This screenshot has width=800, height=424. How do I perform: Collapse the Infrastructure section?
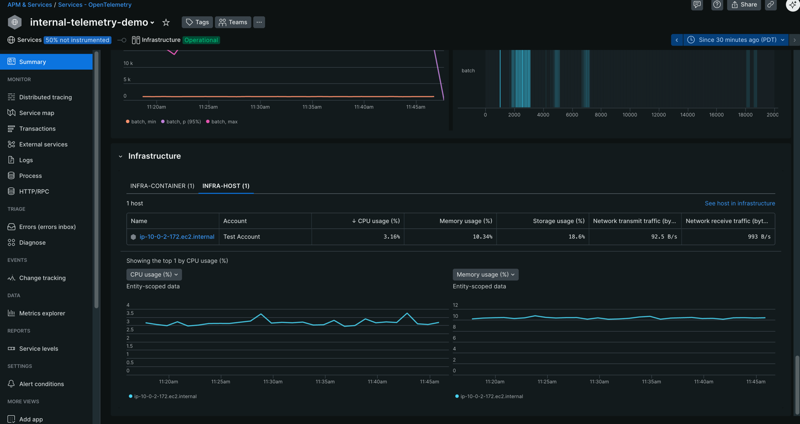(120, 157)
